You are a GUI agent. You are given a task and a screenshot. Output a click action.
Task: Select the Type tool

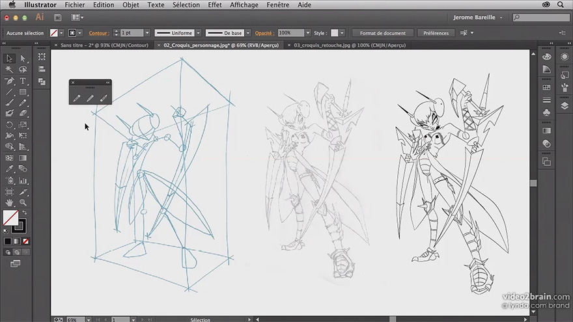[x=23, y=81]
